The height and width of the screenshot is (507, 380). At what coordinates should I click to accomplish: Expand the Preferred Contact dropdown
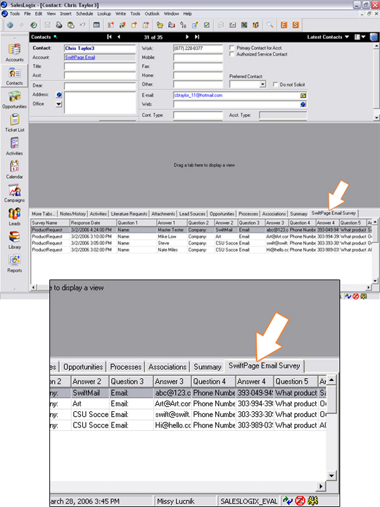pyautogui.click(x=262, y=84)
